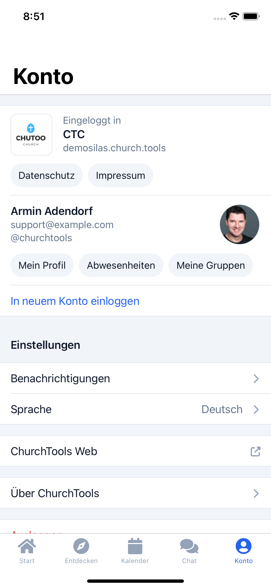Open Mein Profil
This screenshot has width=271, height=588.
coord(42,265)
